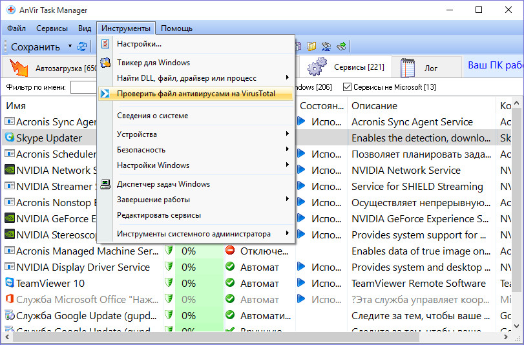Expand Инструменты системного администратора submenu arrow

tap(288, 233)
